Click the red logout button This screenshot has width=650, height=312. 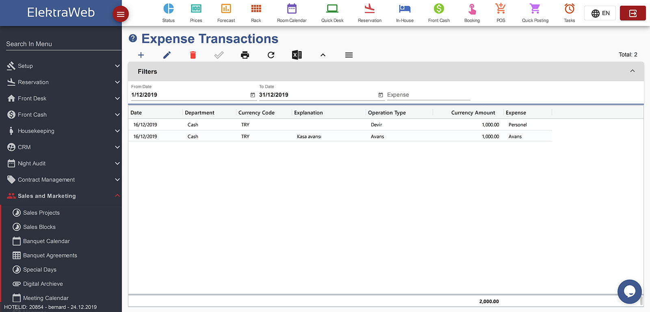[x=633, y=13]
